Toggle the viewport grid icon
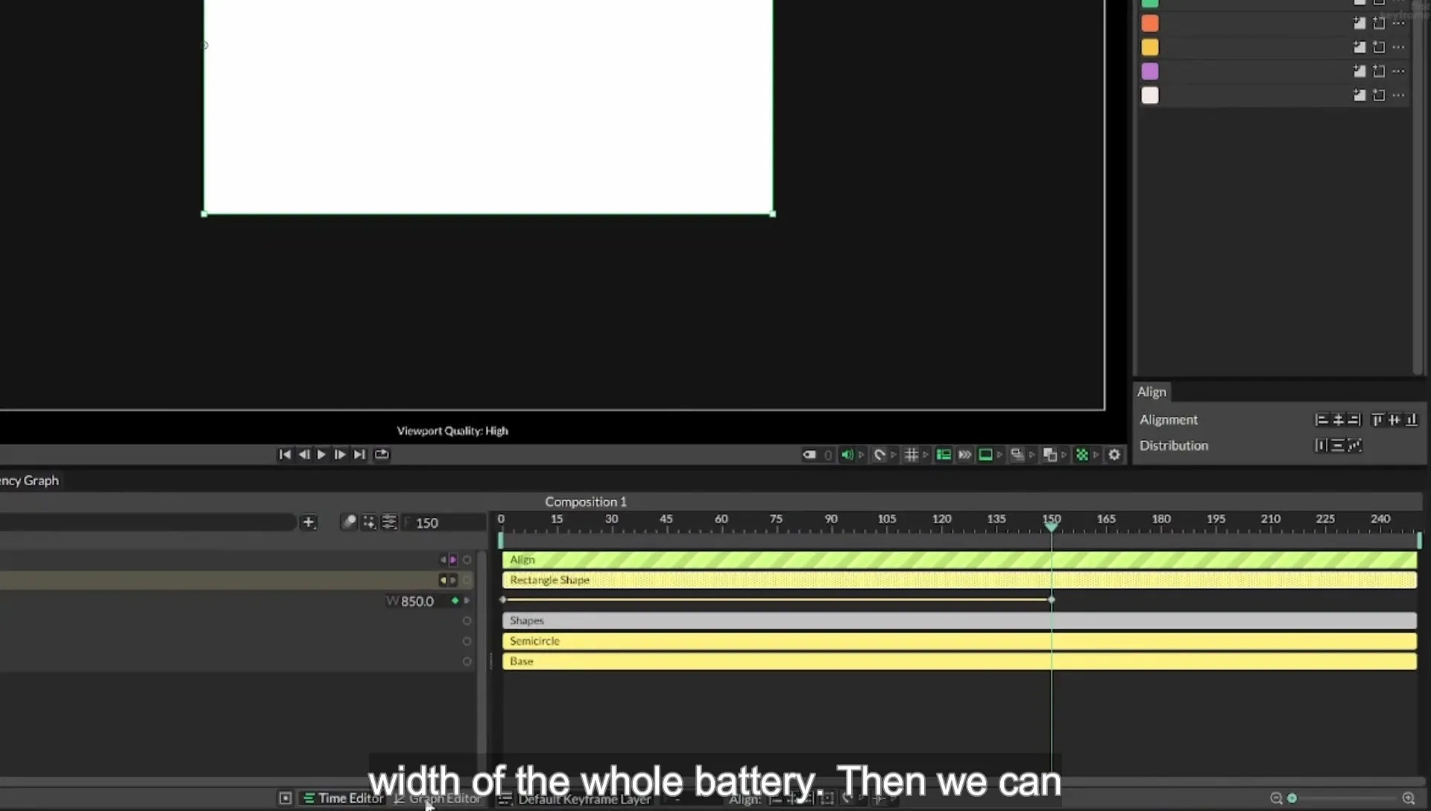This screenshot has width=1431, height=811. click(912, 455)
